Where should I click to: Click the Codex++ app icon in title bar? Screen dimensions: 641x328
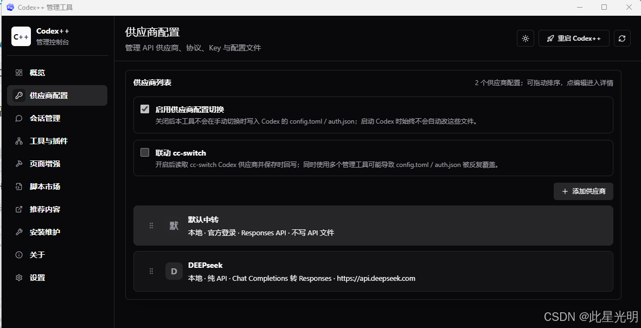[10, 8]
